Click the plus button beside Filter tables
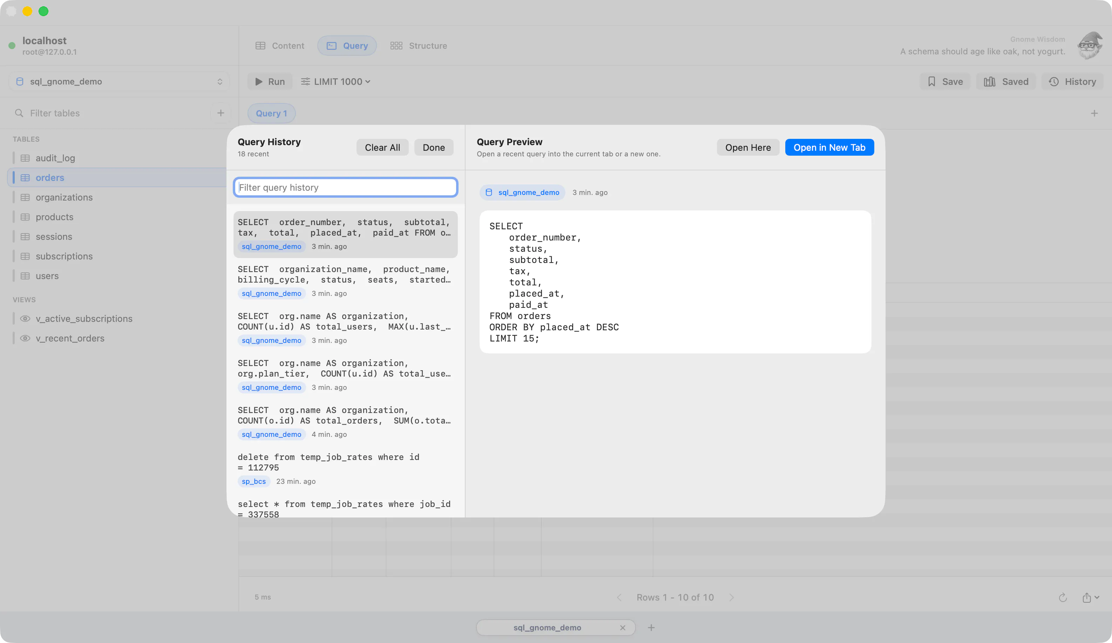1112x643 pixels. [x=221, y=113]
